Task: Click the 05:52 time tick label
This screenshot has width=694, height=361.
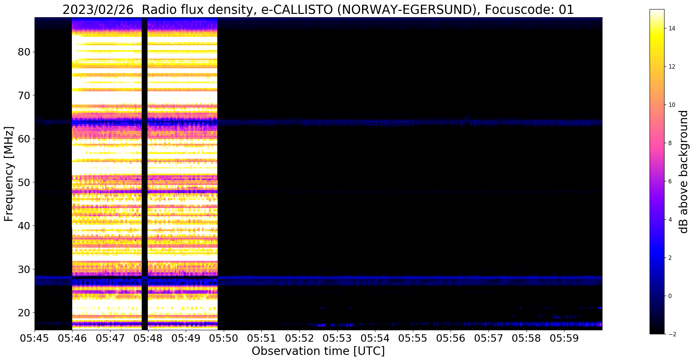Action: (x=299, y=338)
